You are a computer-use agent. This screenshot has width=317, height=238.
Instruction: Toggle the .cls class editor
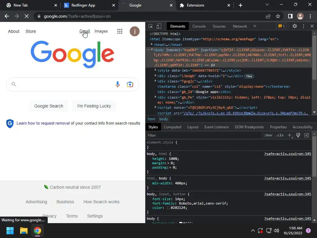pos(280,135)
